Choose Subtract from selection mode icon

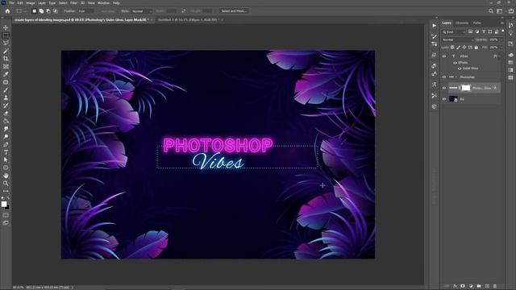[48, 10]
